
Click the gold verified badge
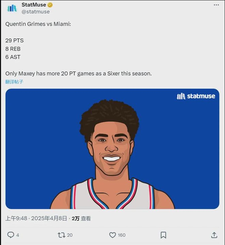pos(50,5)
